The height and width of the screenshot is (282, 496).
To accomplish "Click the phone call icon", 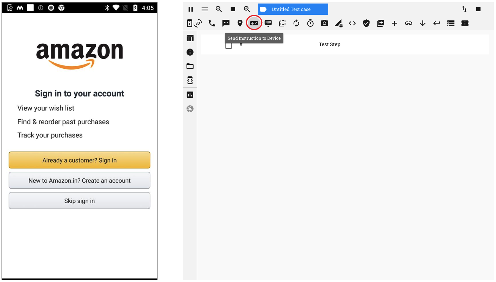I will pyautogui.click(x=212, y=23).
